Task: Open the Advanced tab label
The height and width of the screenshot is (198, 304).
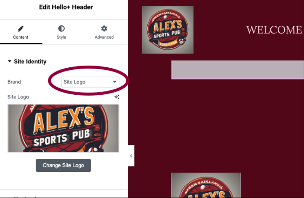Action: (x=104, y=37)
